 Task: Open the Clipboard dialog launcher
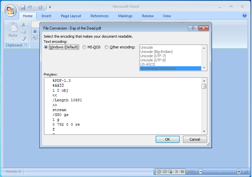click(26, 45)
